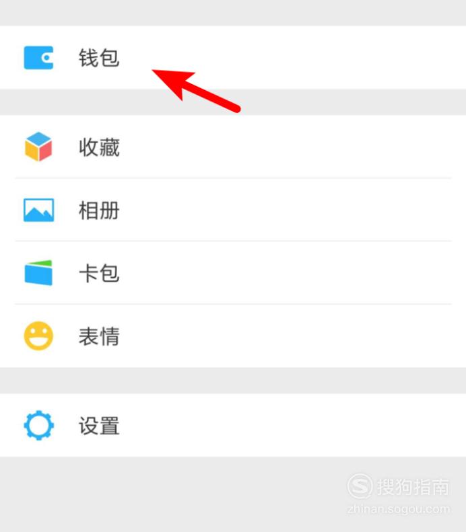
Task: Tap empty area of the 表情 row
Action: click(286, 336)
